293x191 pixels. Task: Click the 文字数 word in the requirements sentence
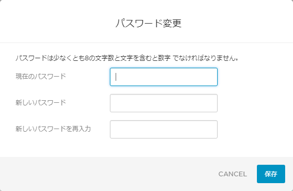(105, 58)
